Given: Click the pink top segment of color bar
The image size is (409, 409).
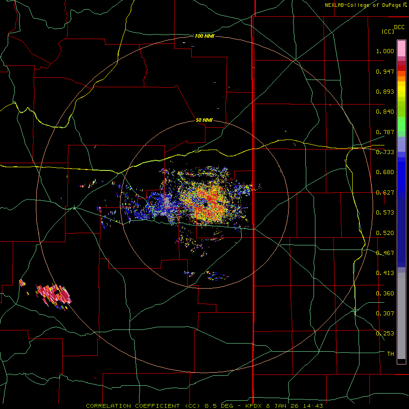Looking at the screenshot, I should (x=401, y=48).
